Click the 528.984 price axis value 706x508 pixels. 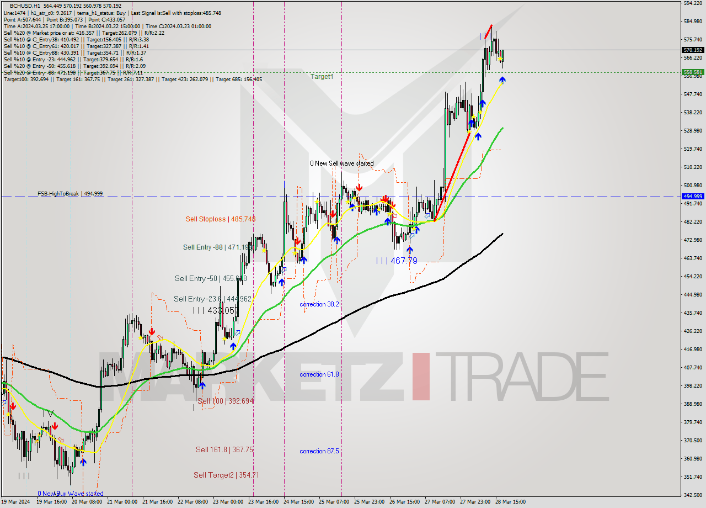692,130
